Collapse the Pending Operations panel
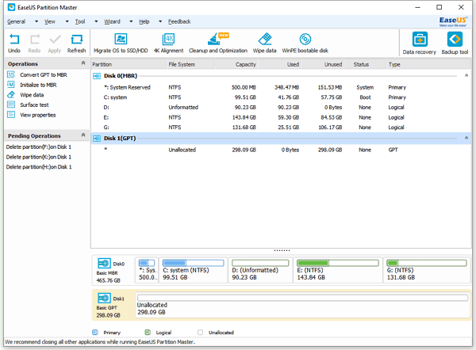This screenshot has height=350, width=476. point(83,135)
